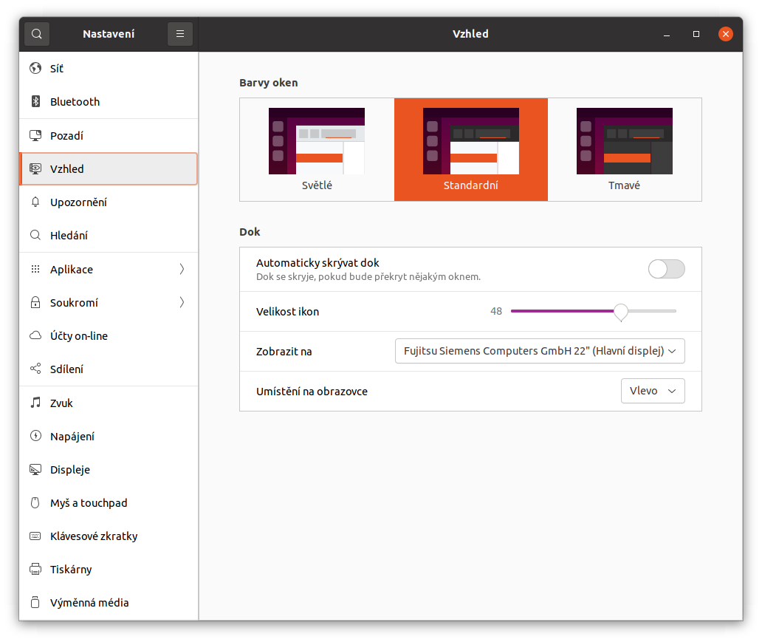Open the Síť network settings icon
Image resolution: width=762 pixels, height=642 pixels.
pyautogui.click(x=35, y=68)
